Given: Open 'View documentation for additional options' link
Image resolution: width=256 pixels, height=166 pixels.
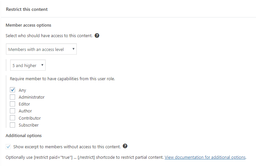Looking at the screenshot, I should [x=205, y=157].
